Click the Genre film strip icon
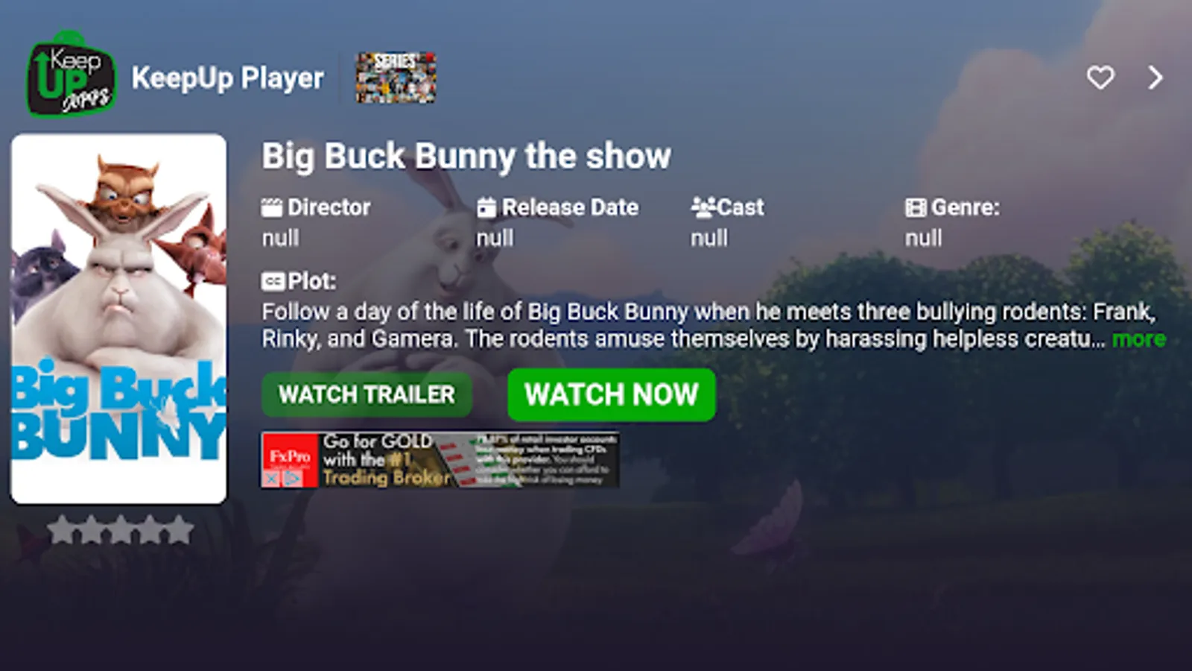The height and width of the screenshot is (671, 1192). click(916, 207)
